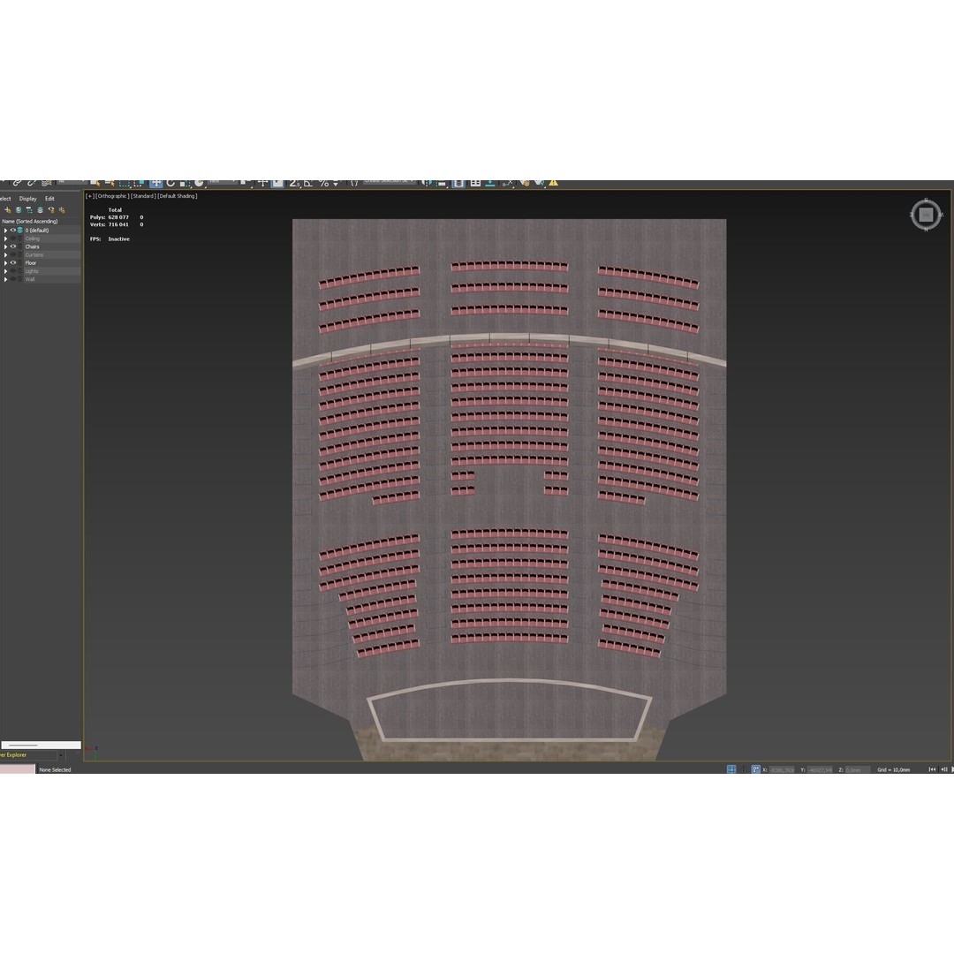Click the Create New Layer icon in explorer
Image resolution: width=954 pixels, height=954 pixels.
click(8, 210)
